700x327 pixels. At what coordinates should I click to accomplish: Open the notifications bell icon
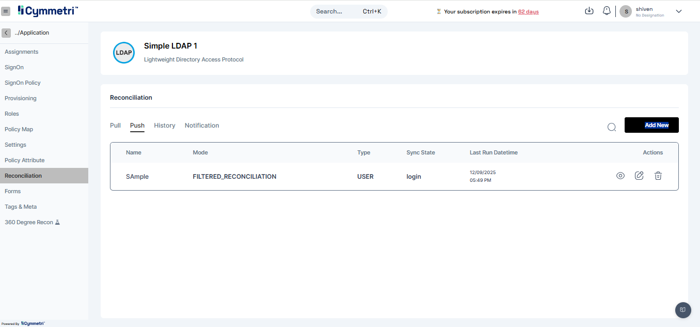(x=607, y=11)
